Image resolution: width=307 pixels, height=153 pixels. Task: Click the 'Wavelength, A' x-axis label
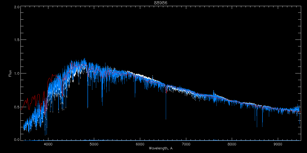click(160, 148)
